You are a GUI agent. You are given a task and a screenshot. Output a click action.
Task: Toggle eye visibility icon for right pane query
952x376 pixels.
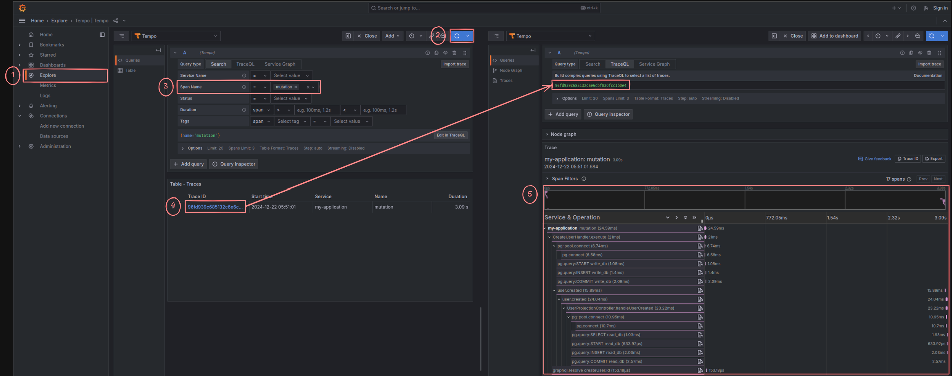[x=920, y=53]
